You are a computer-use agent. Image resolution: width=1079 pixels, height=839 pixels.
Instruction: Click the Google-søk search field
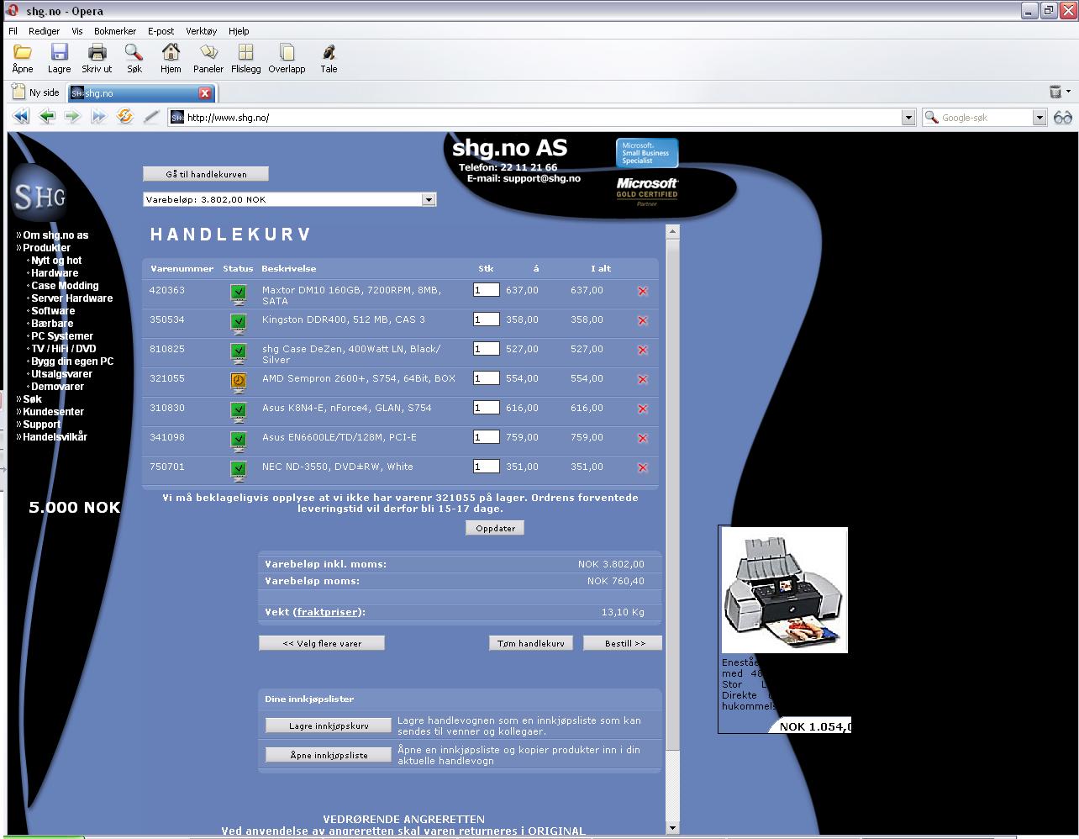985,118
